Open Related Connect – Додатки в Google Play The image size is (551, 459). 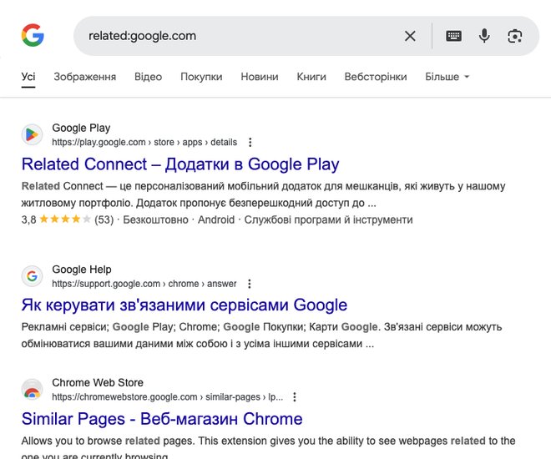click(x=180, y=164)
